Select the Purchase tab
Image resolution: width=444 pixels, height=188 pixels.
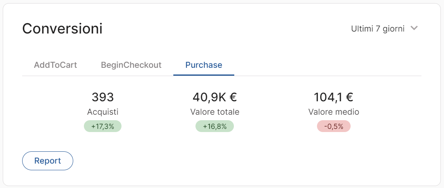point(204,65)
